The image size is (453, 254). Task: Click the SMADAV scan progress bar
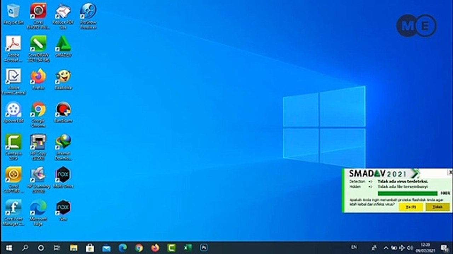[x=408, y=193]
